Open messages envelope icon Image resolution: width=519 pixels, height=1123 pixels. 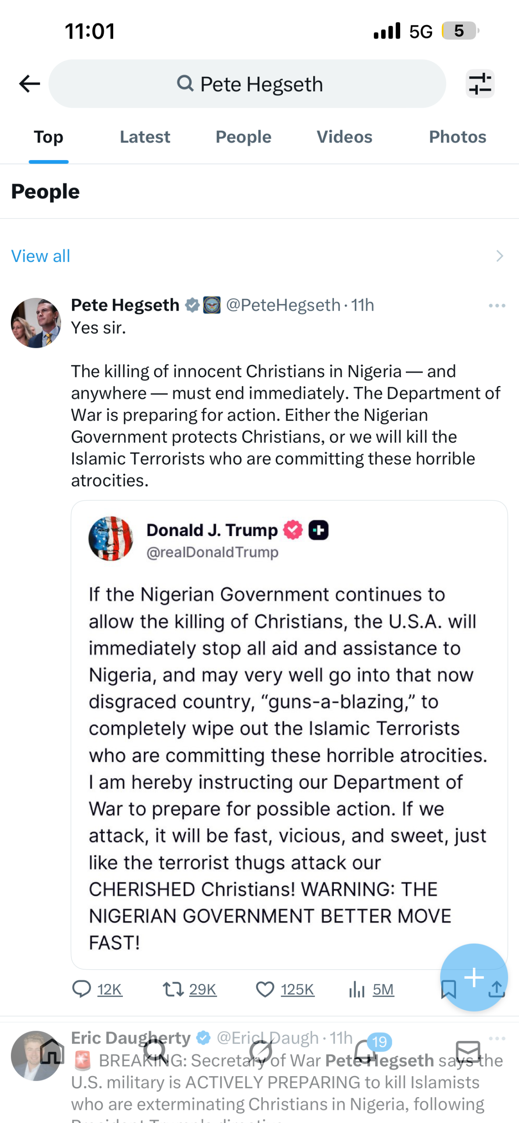coord(468,1051)
